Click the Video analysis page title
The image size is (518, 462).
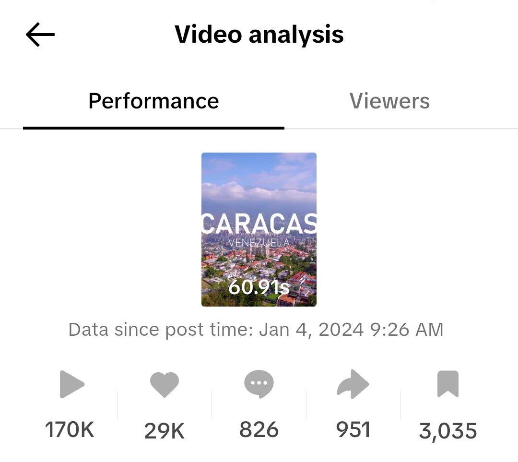[x=259, y=35]
